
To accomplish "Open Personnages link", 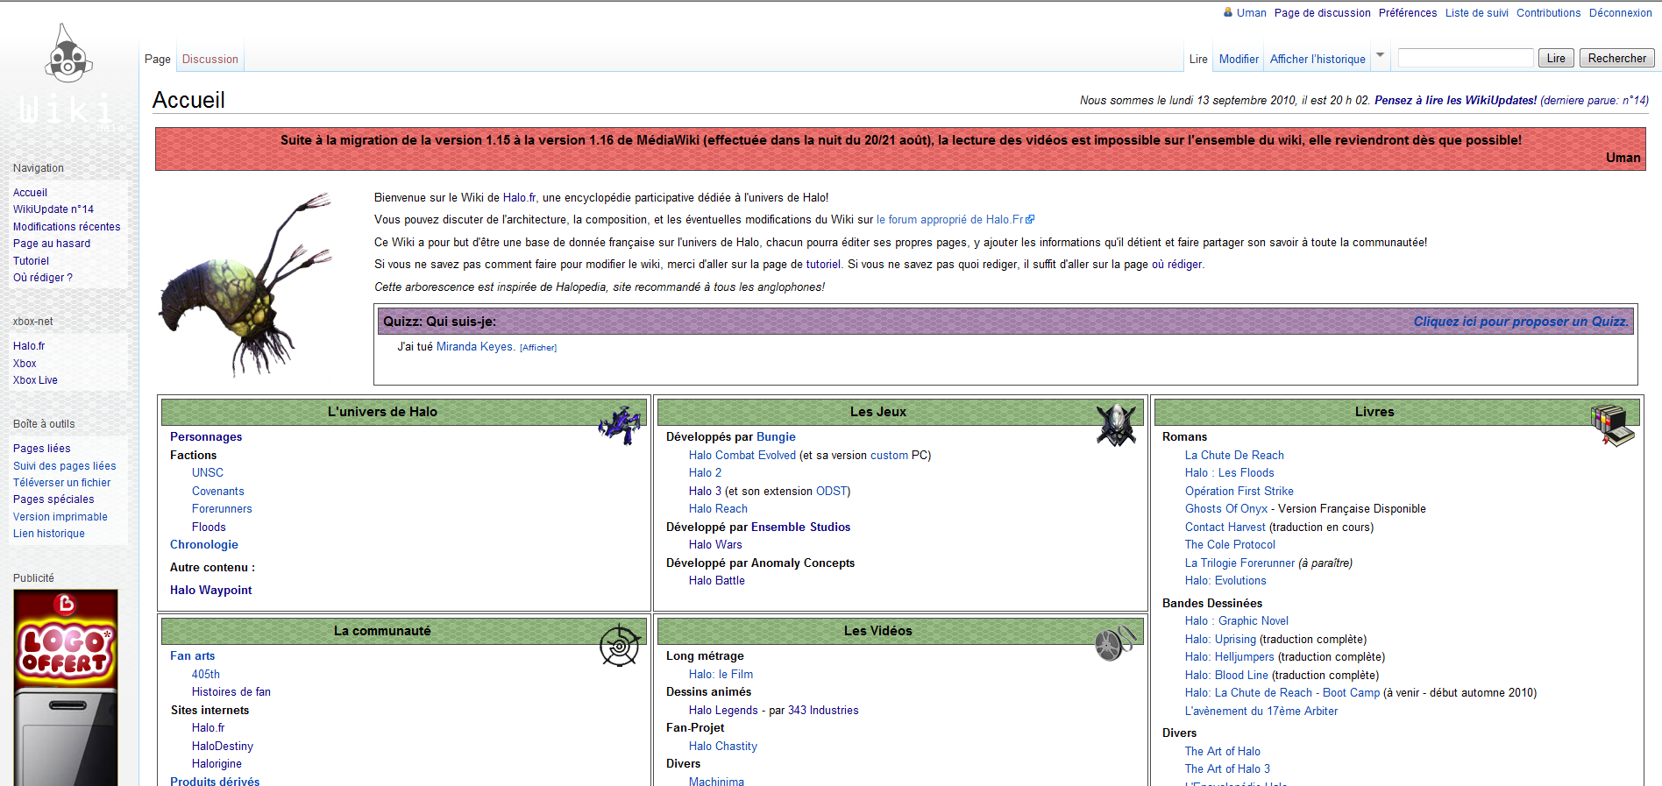I will [x=206, y=437].
